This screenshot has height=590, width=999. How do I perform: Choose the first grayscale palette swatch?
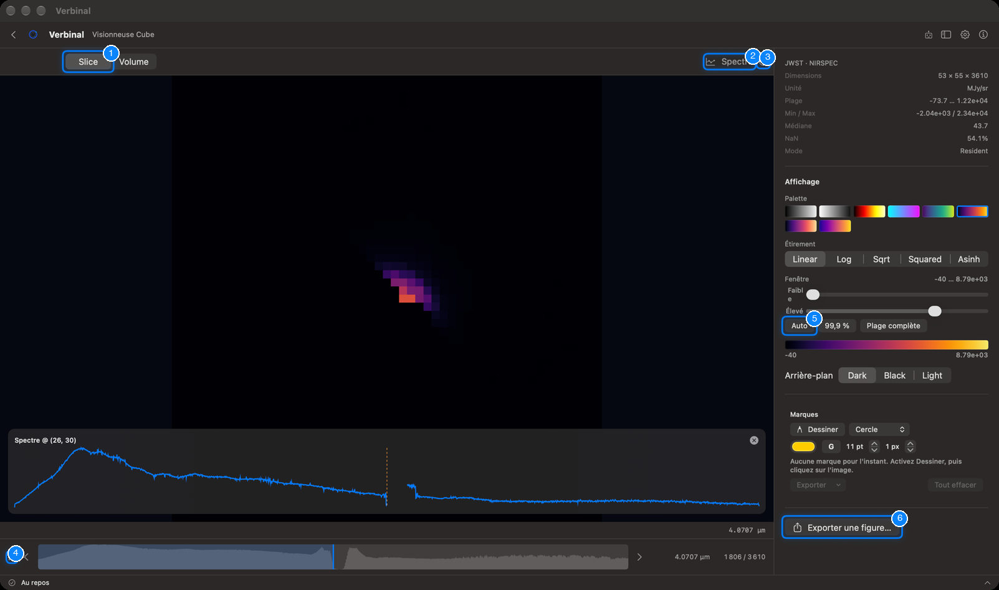click(x=800, y=211)
